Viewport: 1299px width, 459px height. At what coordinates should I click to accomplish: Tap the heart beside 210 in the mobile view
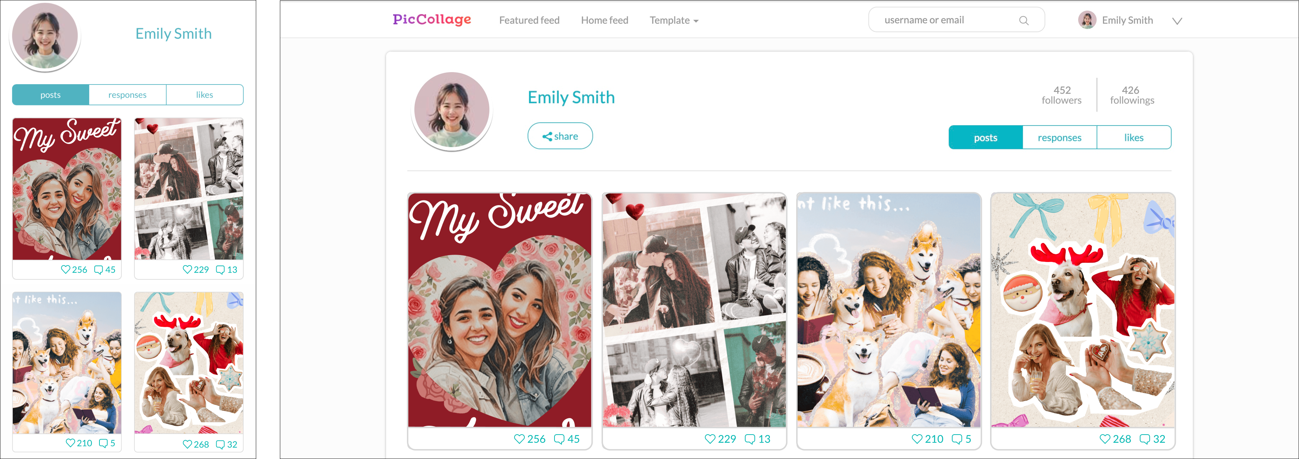pyautogui.click(x=71, y=443)
